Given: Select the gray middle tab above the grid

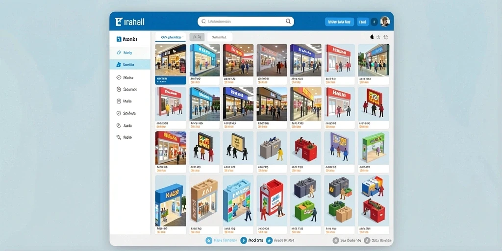Looking at the screenshot, I should pos(197,37).
